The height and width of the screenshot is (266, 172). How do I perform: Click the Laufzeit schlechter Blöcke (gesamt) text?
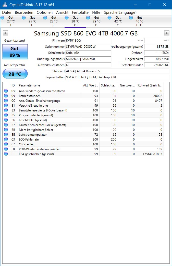42,125
